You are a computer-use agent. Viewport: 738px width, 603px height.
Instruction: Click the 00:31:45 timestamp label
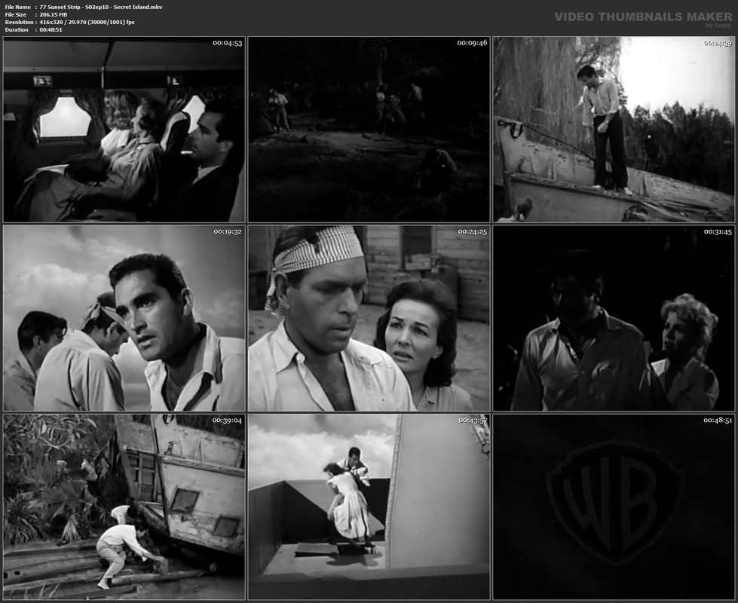tap(718, 231)
